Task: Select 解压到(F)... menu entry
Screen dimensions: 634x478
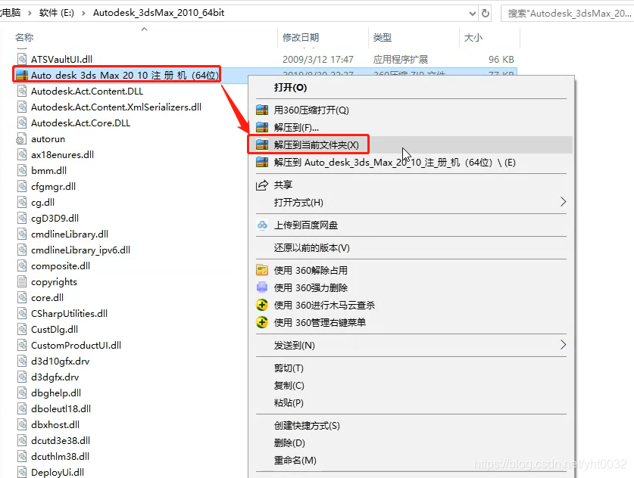Action: (x=411, y=128)
